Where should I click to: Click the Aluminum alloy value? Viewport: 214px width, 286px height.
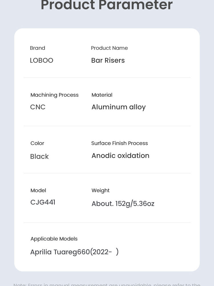(118, 107)
